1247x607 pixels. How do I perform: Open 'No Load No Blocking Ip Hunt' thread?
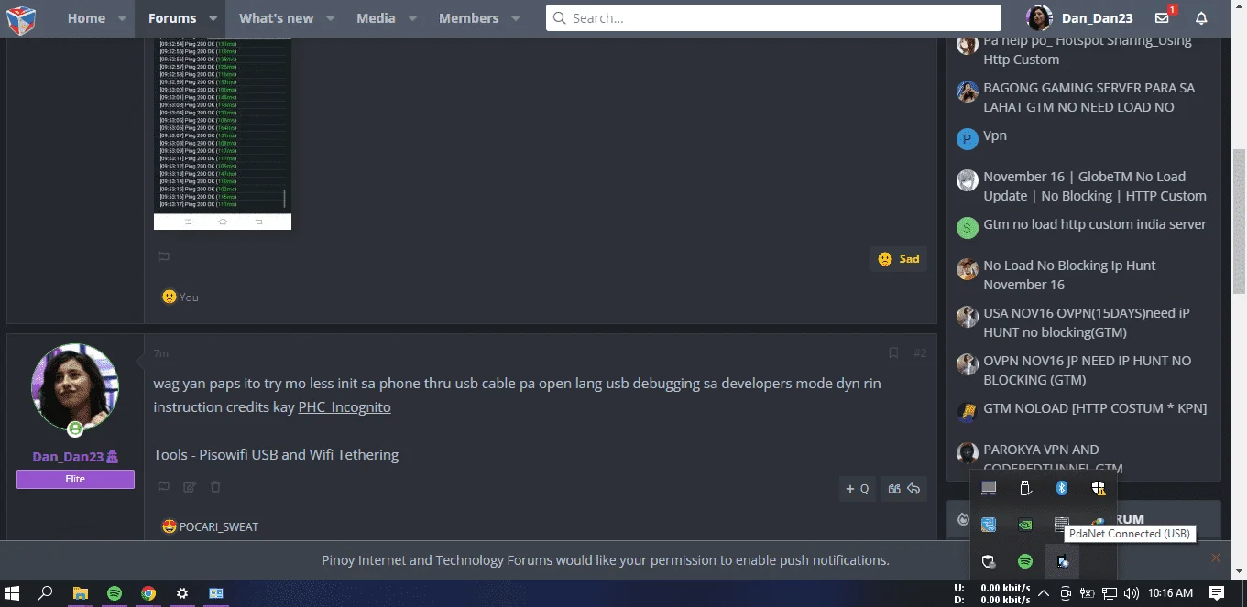point(1069,275)
